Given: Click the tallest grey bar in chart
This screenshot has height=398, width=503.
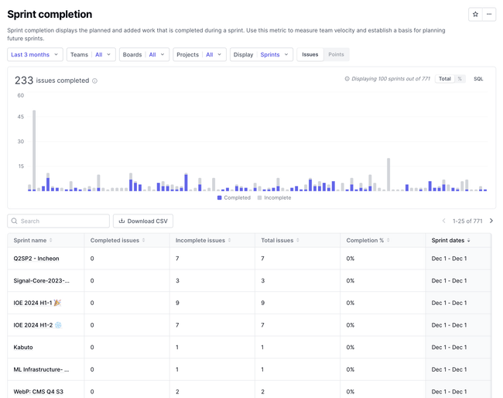Looking at the screenshot, I should point(34,150).
